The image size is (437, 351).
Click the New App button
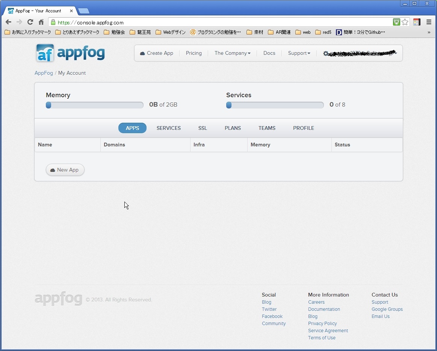[x=65, y=170]
